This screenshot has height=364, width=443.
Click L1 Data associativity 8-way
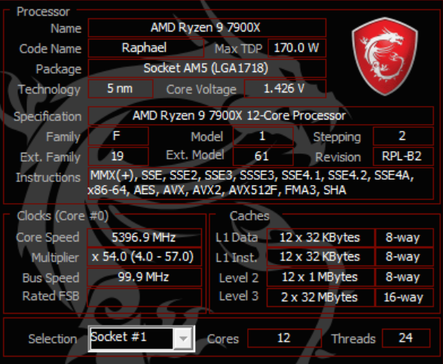pyautogui.click(x=405, y=238)
